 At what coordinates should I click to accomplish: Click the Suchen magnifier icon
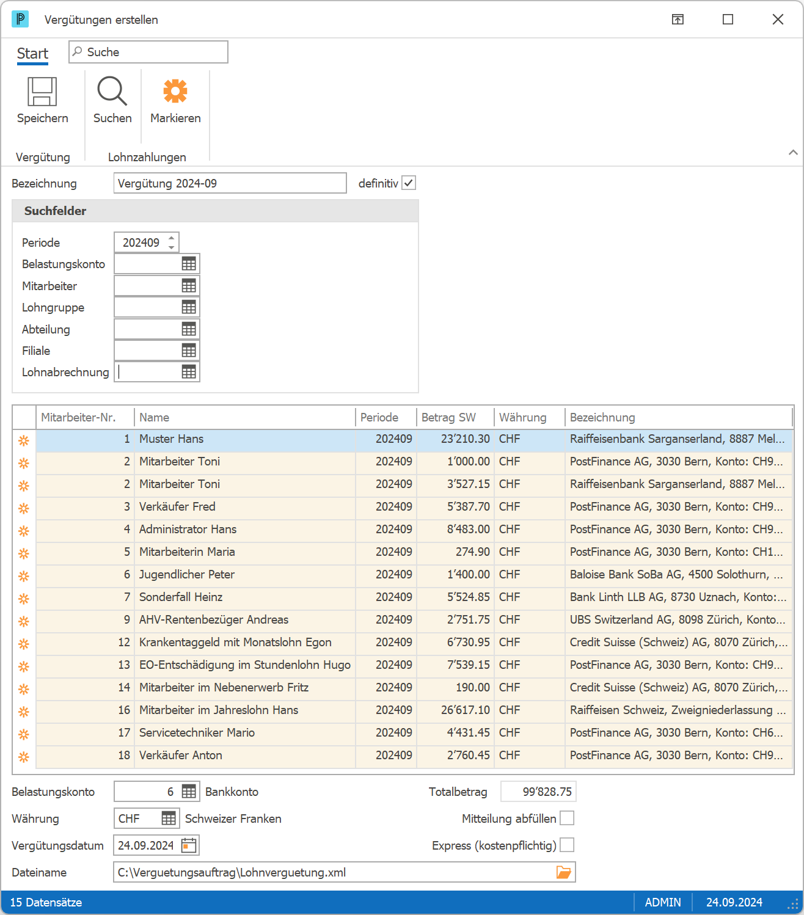tap(112, 92)
